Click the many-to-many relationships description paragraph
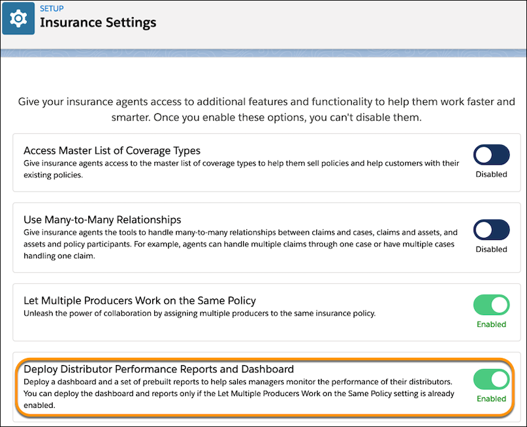The height and width of the screenshot is (427, 527). coord(240,244)
